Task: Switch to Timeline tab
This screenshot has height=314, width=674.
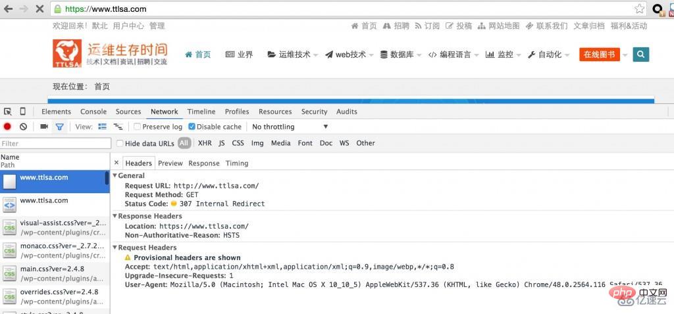Action: tap(201, 112)
